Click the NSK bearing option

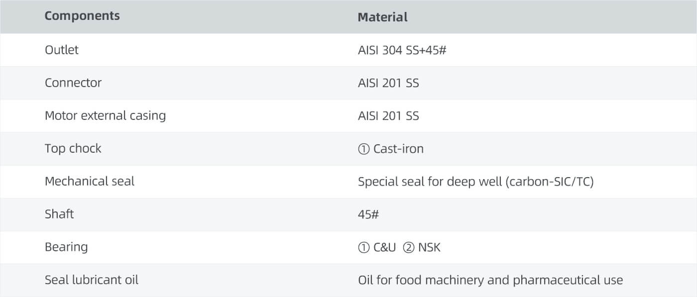(x=429, y=247)
